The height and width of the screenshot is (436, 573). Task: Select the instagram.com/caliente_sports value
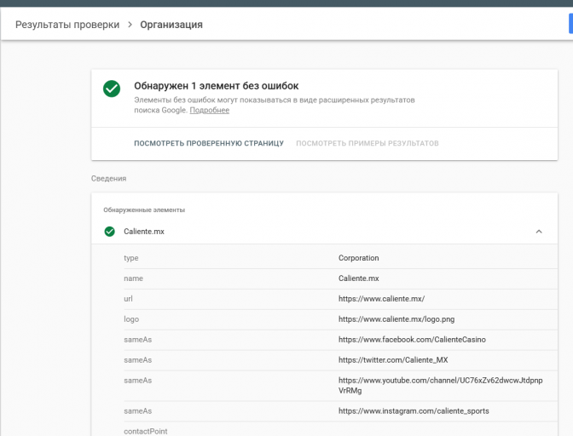[414, 411]
